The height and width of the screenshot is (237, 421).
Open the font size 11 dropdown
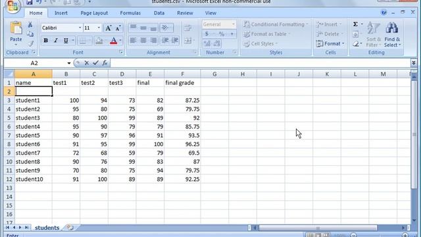[99, 28]
